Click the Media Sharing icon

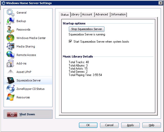point(11,46)
